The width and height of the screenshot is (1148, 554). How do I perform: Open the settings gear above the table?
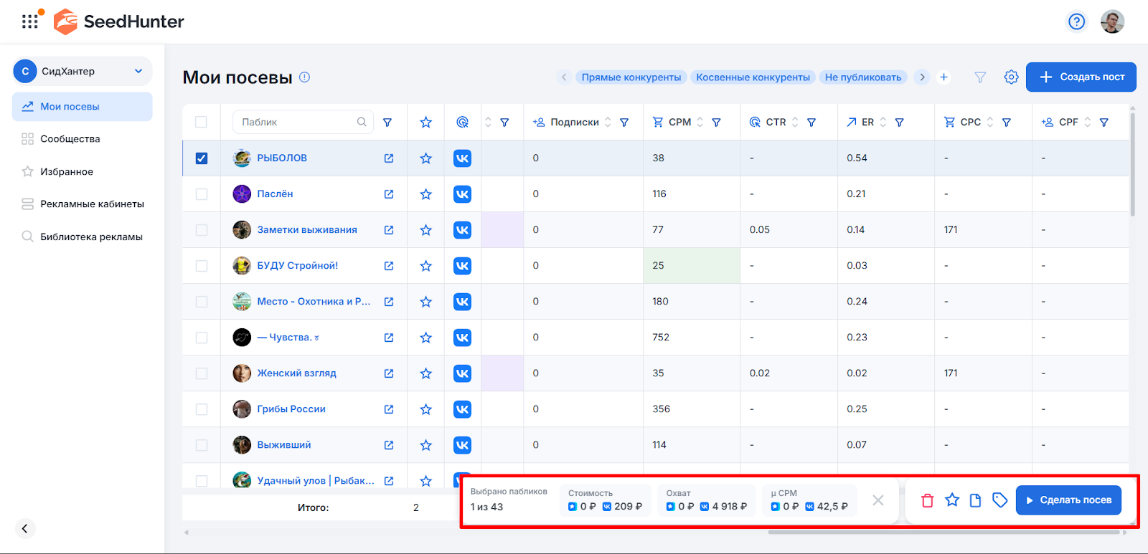click(x=1011, y=77)
